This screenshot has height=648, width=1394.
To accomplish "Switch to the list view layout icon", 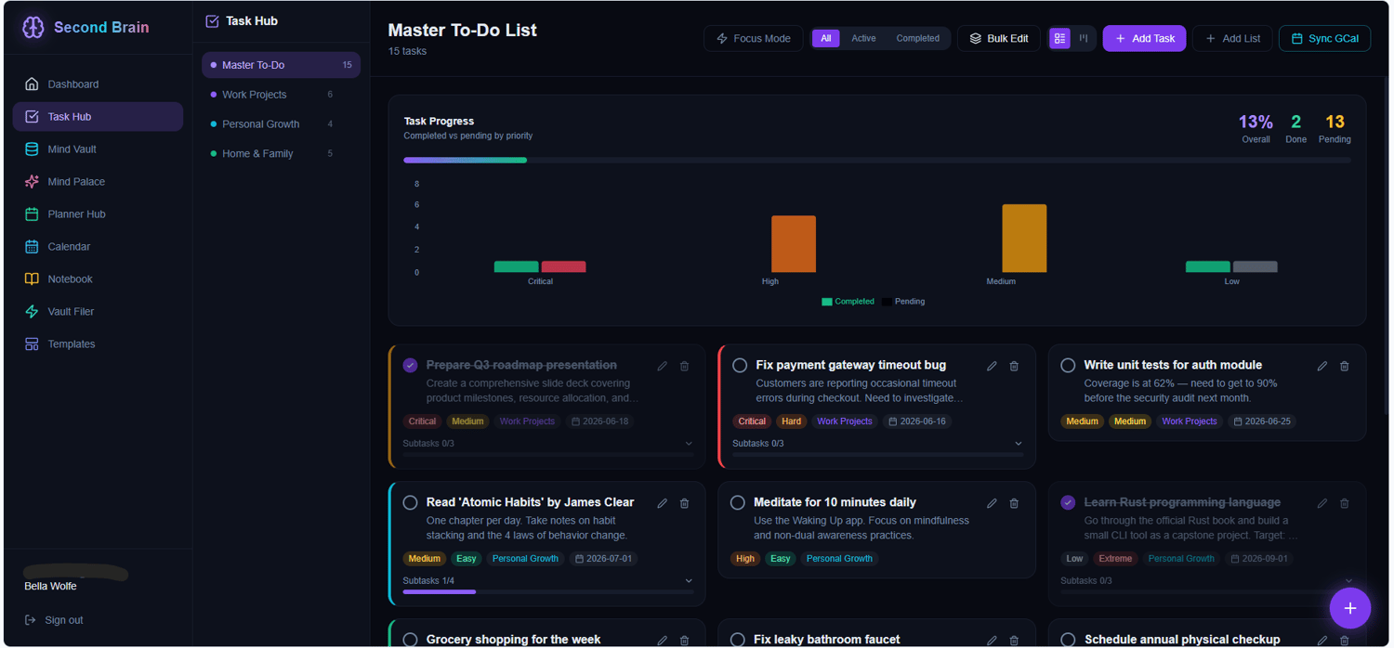I will coord(1059,38).
